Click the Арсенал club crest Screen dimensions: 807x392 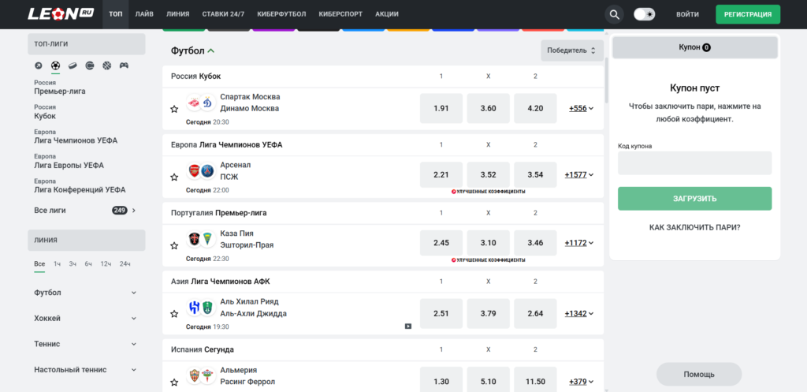click(x=194, y=171)
